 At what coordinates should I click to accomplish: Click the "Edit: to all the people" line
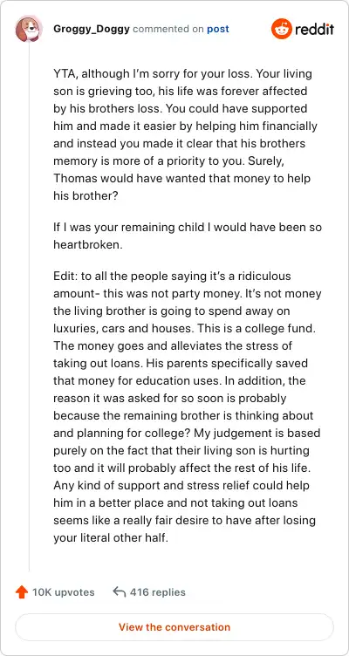click(172, 277)
